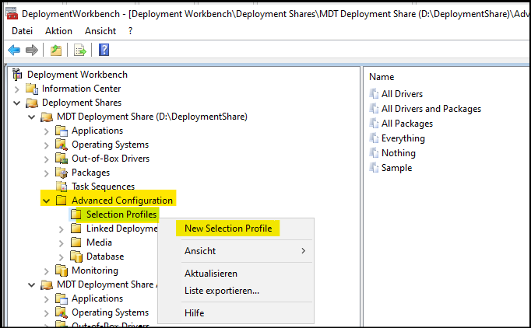Expand the Information Center node
This screenshot has height=328, width=531.
16,89
